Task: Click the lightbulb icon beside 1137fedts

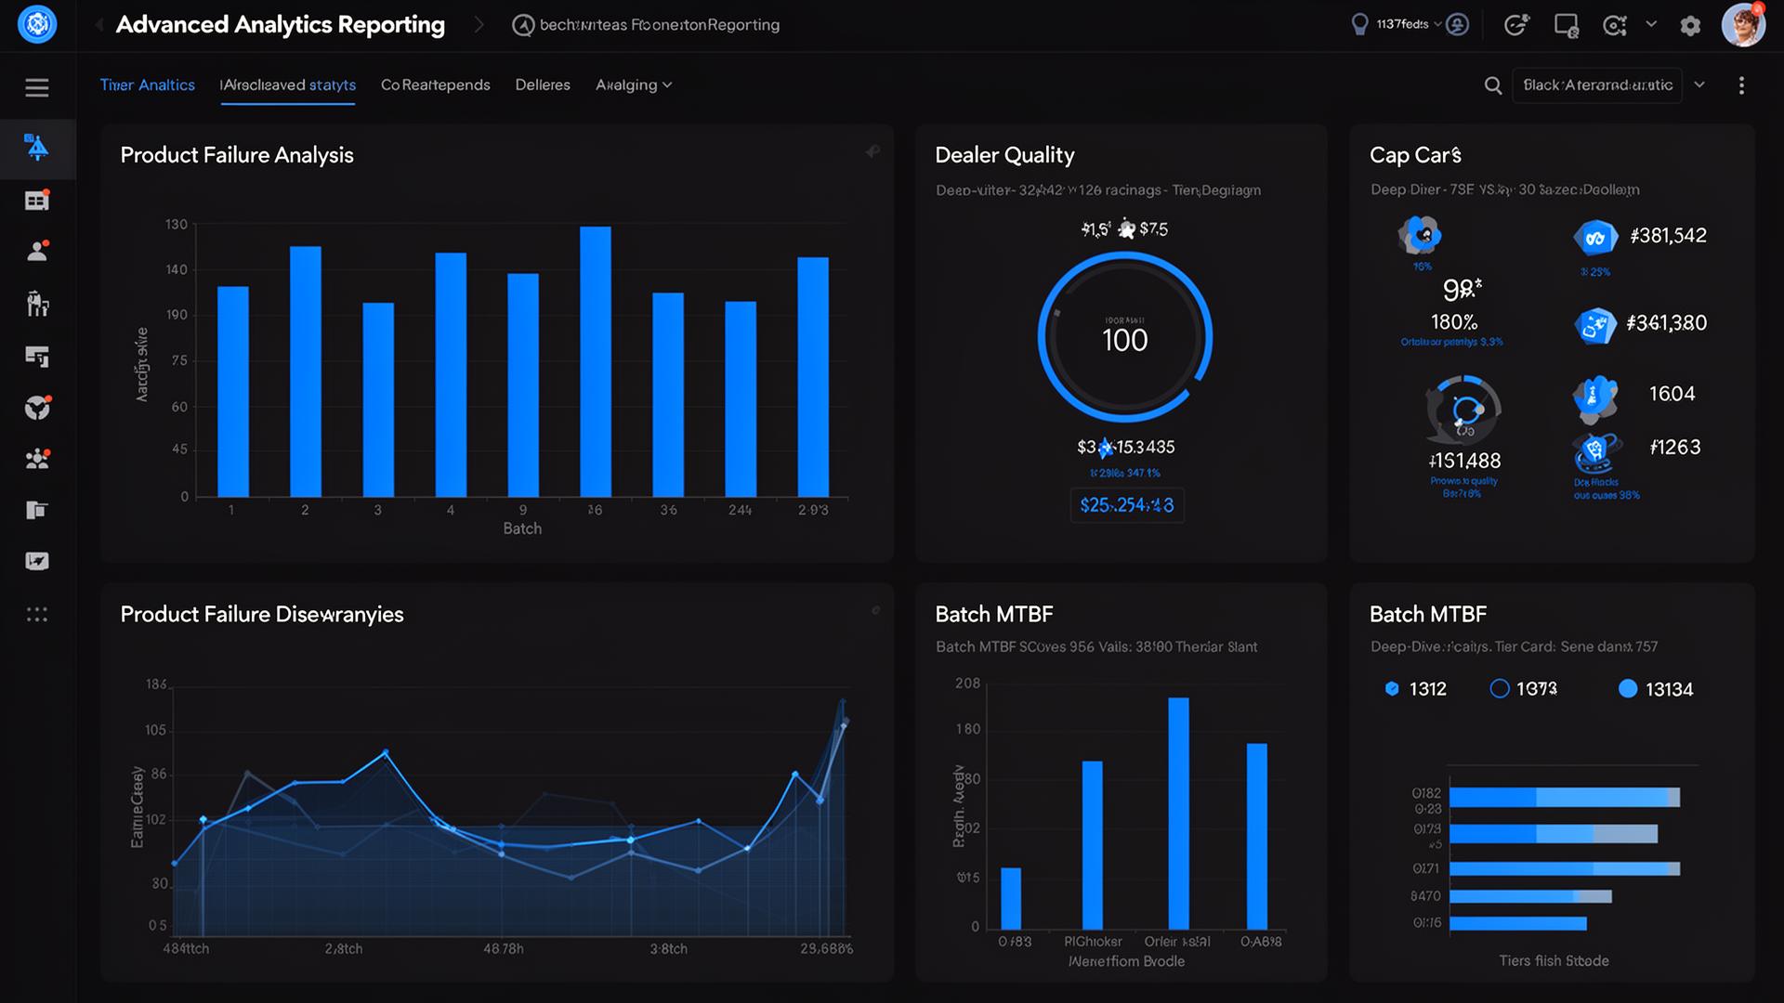Action: [1359, 24]
